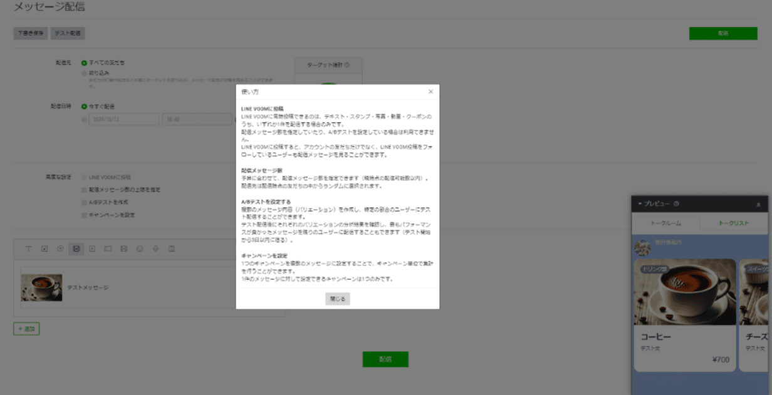772x395 pixels.
Task: Click the green 配信 button at top right
Action: pyautogui.click(x=722, y=33)
